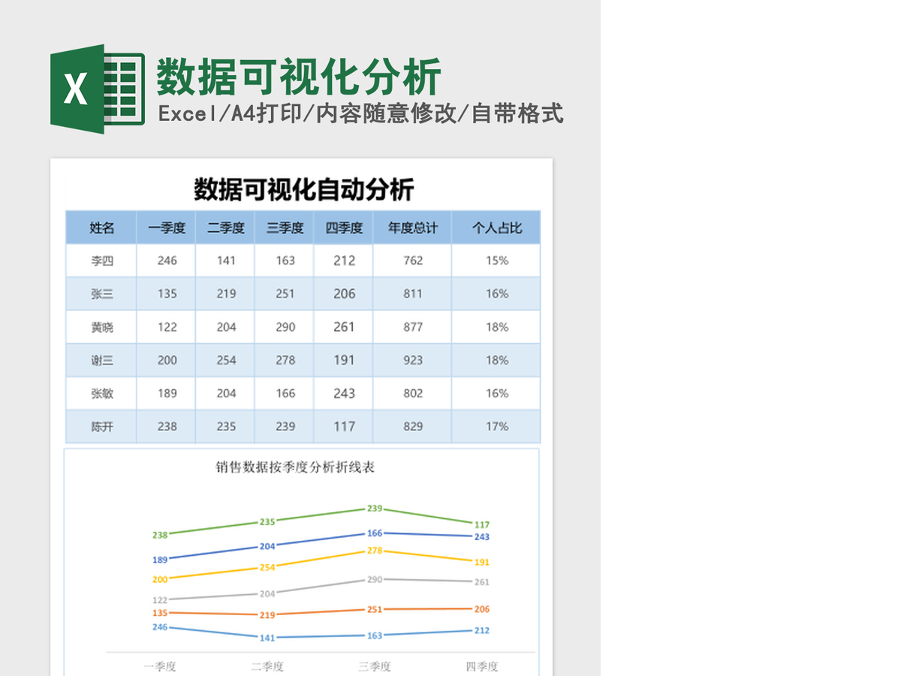This screenshot has height=676, width=901.
Task: Select 张三's annual total cell 811
Action: (x=413, y=294)
